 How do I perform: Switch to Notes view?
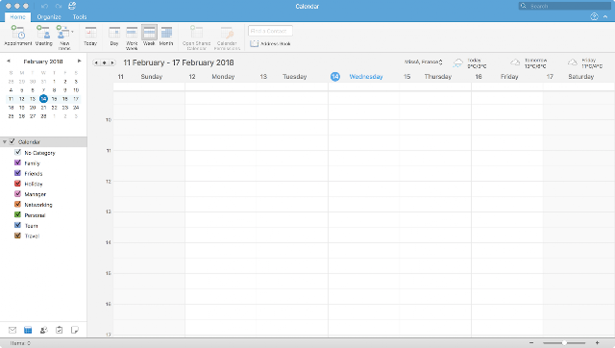[x=75, y=330]
